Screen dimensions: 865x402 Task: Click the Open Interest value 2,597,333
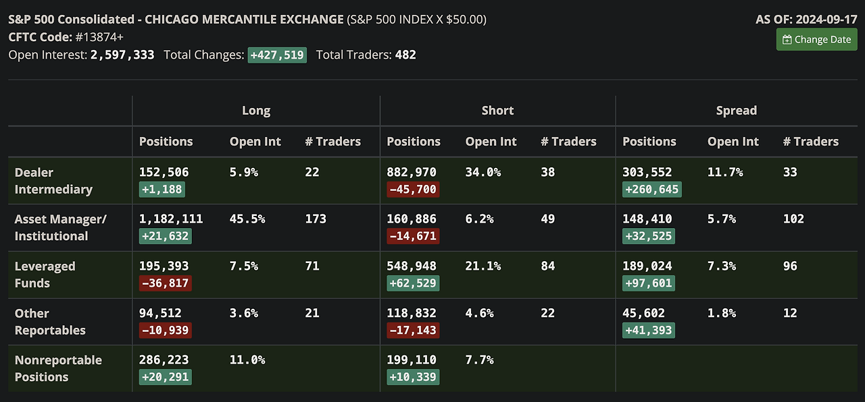click(122, 55)
